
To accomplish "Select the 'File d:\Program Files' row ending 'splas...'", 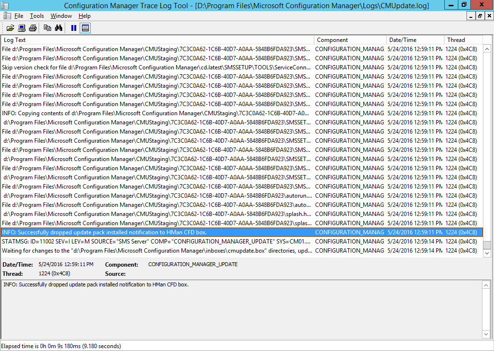I will coord(242,223).
